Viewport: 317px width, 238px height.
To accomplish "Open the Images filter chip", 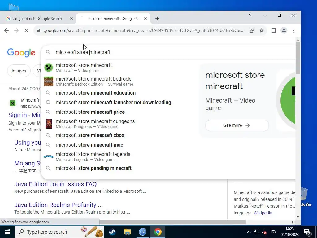I will (x=19, y=71).
